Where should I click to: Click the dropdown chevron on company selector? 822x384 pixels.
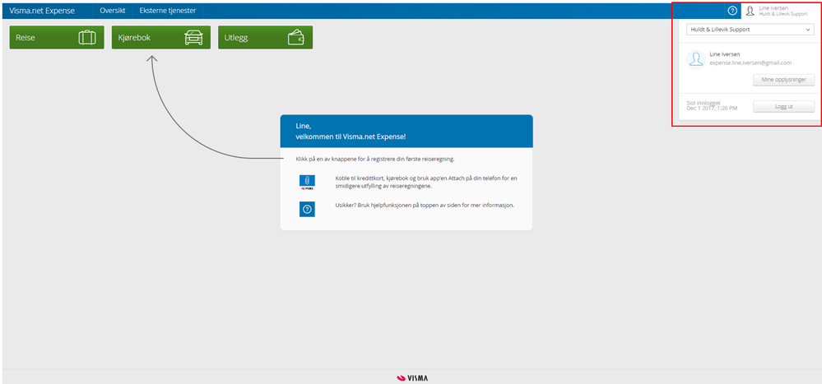click(x=808, y=30)
